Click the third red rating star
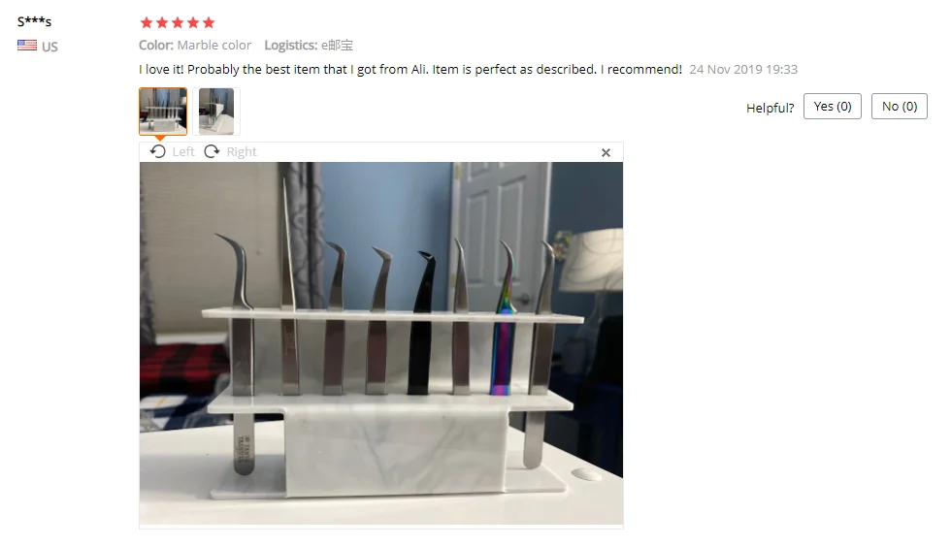 pyautogui.click(x=178, y=22)
